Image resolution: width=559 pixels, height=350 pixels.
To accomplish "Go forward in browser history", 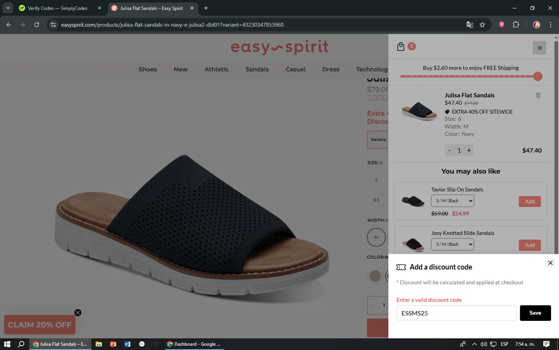I will coord(23,25).
